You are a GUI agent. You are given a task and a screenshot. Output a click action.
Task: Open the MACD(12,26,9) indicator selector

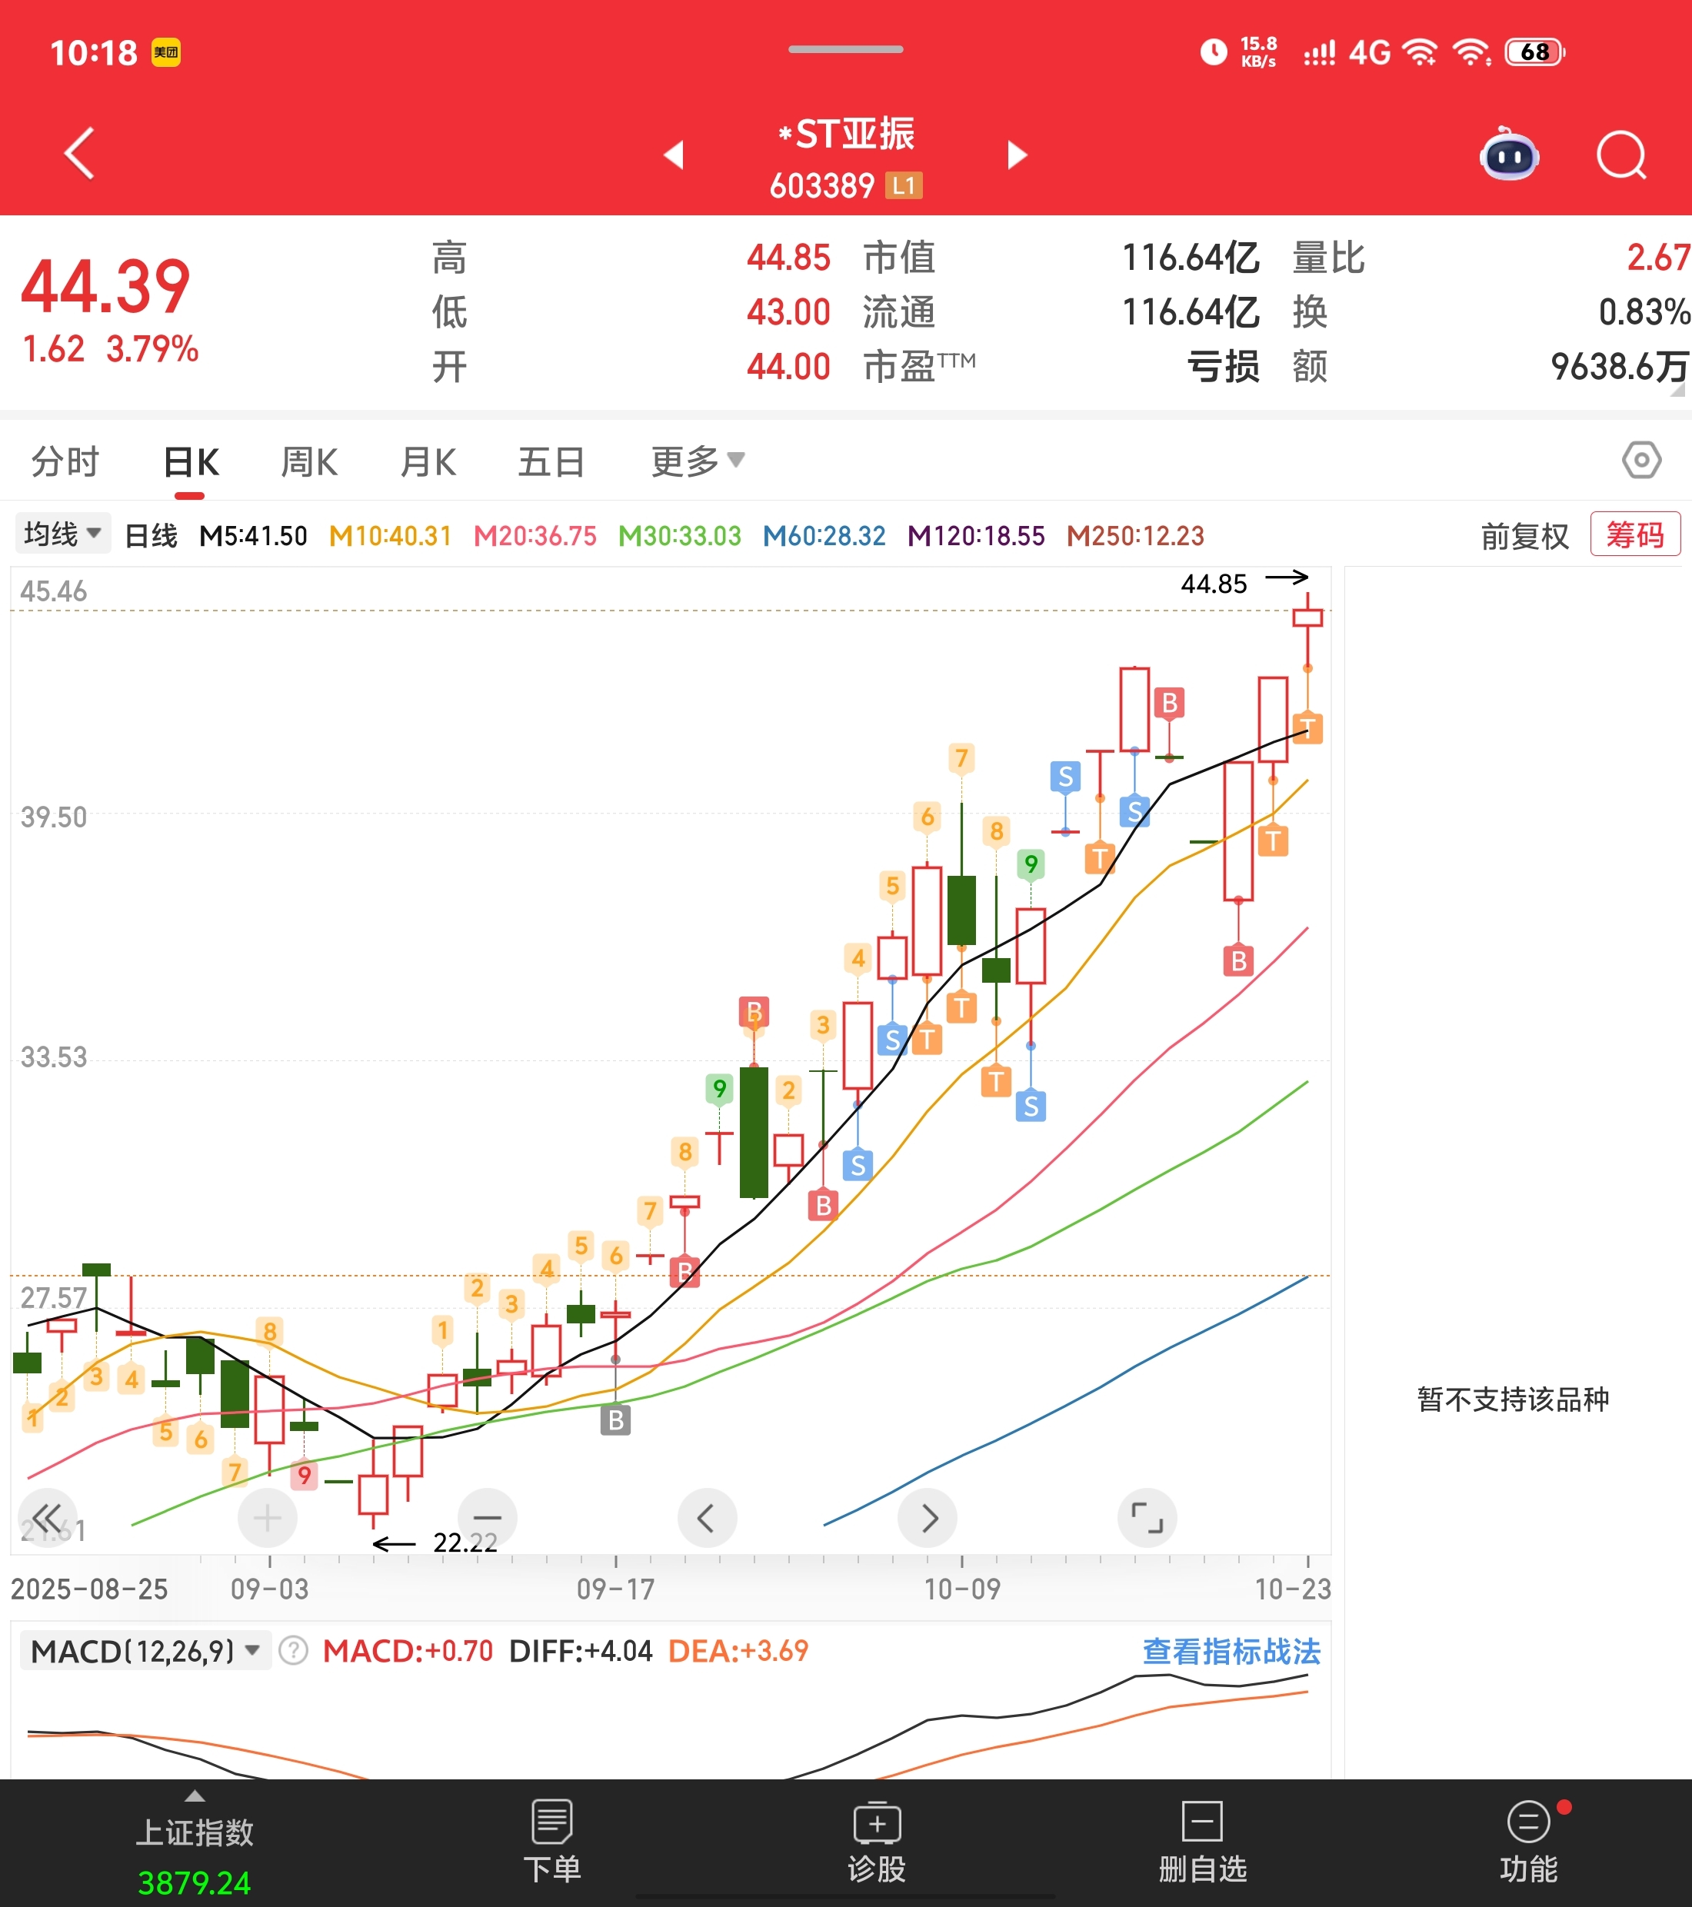click(x=145, y=1652)
